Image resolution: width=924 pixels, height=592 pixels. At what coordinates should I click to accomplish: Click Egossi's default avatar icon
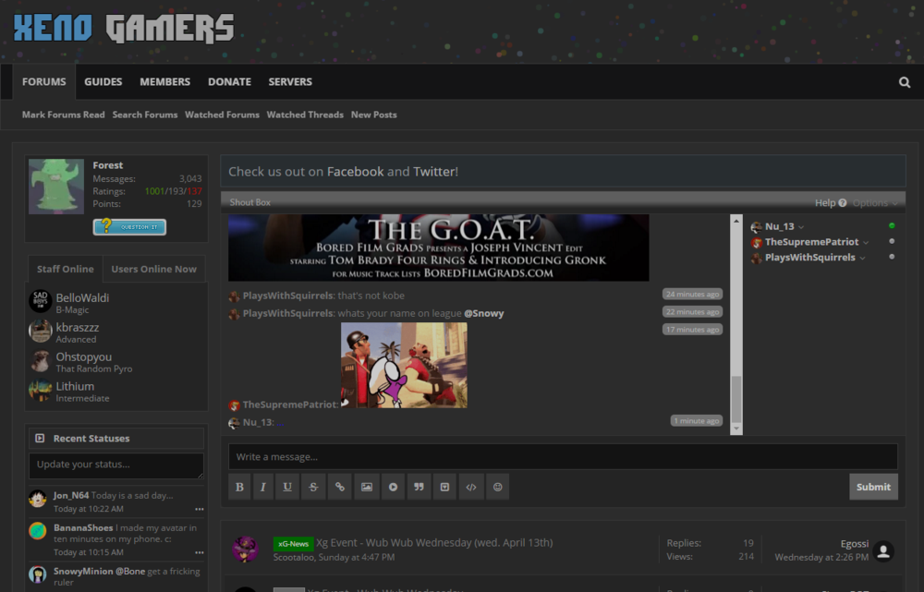(x=883, y=551)
